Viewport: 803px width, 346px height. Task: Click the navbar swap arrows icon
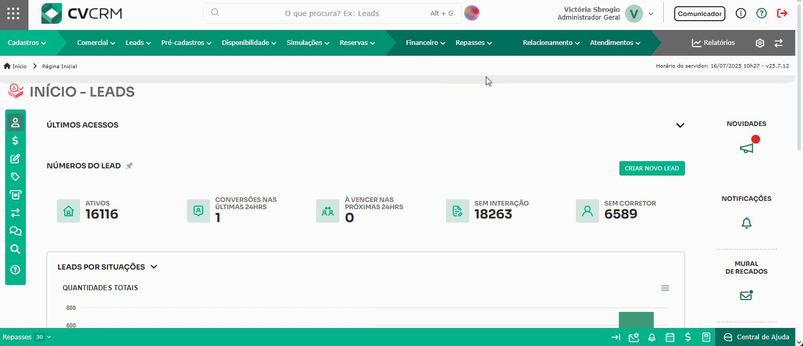pos(779,43)
